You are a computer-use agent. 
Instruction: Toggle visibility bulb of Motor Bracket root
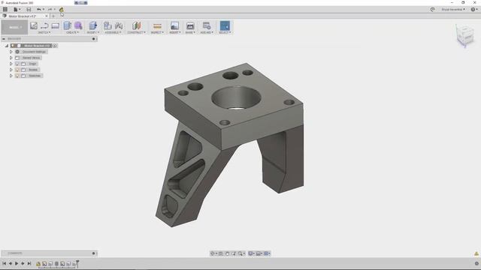click(x=13, y=46)
